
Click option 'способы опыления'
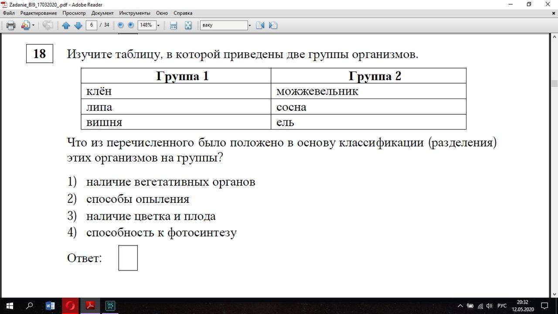138,199
